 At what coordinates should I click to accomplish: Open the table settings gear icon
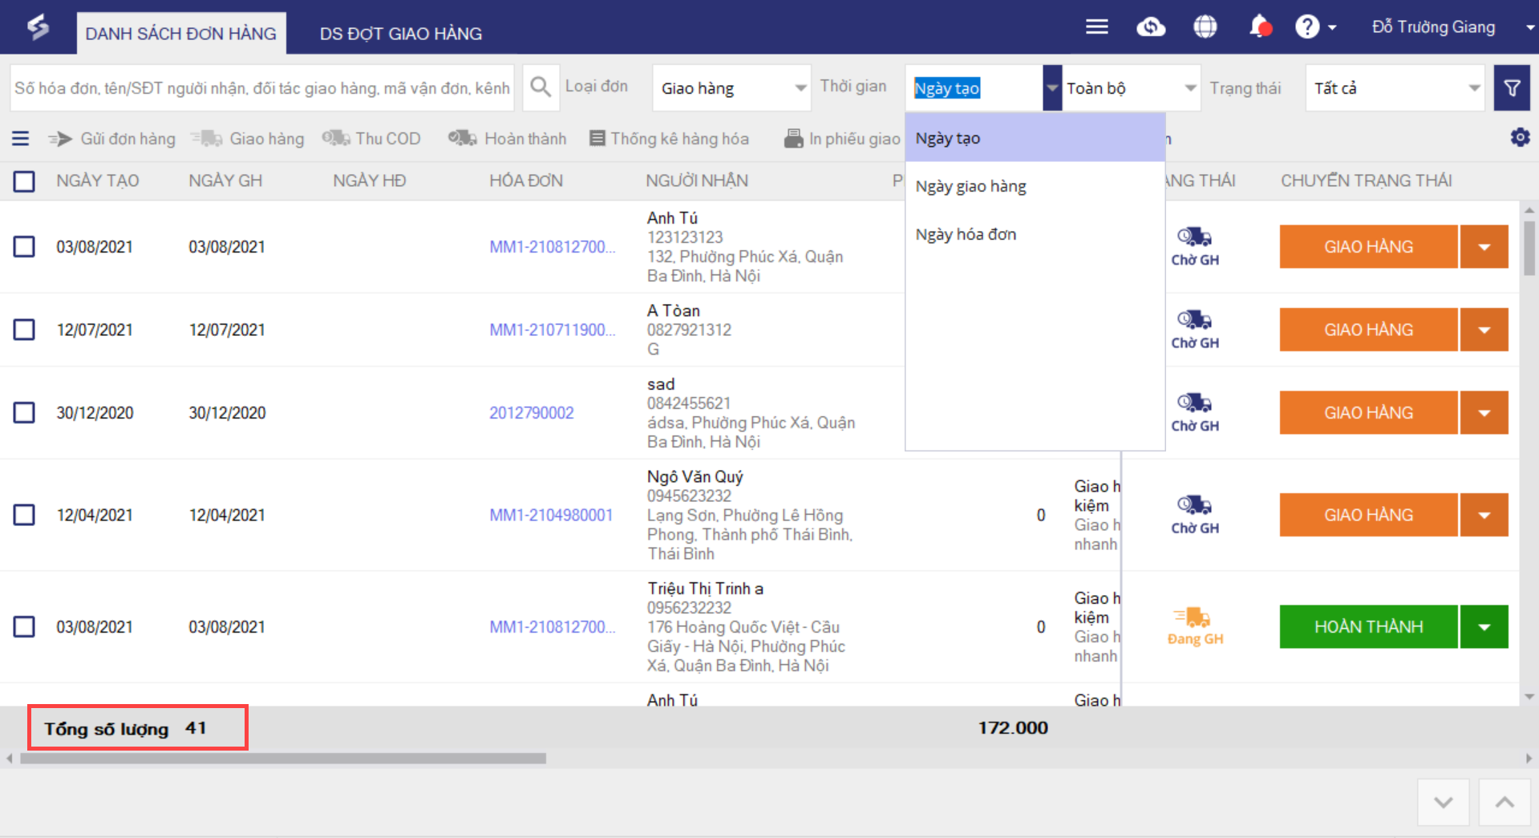click(x=1520, y=138)
